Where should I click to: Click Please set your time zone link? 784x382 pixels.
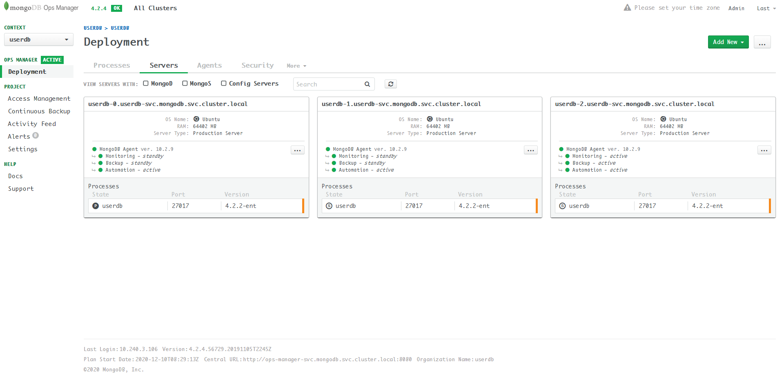pyautogui.click(x=677, y=8)
